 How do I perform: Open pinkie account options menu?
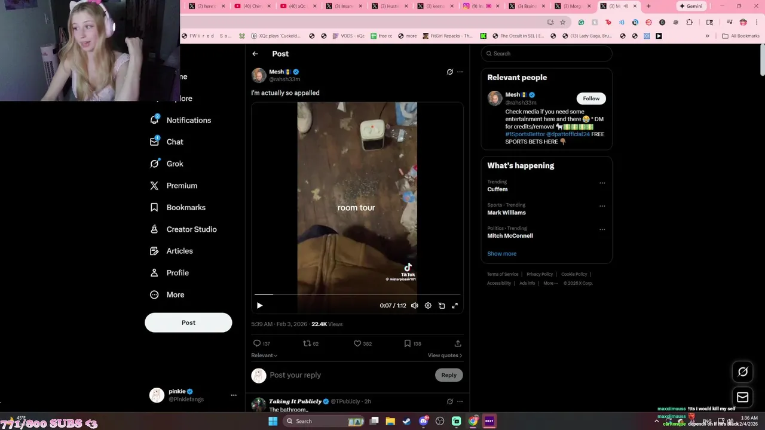[x=234, y=395]
